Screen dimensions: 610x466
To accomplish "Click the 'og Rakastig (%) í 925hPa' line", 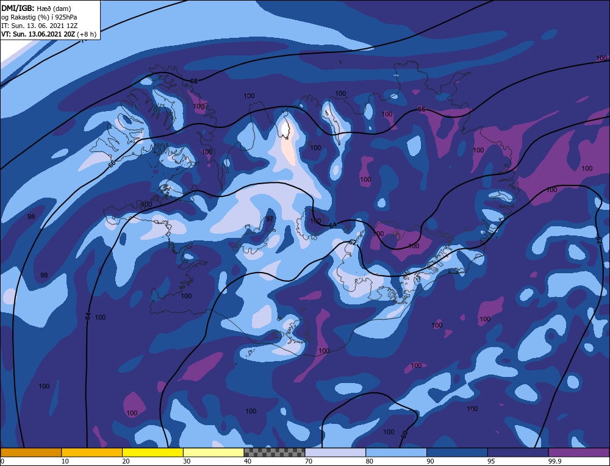I will pos(39,17).
